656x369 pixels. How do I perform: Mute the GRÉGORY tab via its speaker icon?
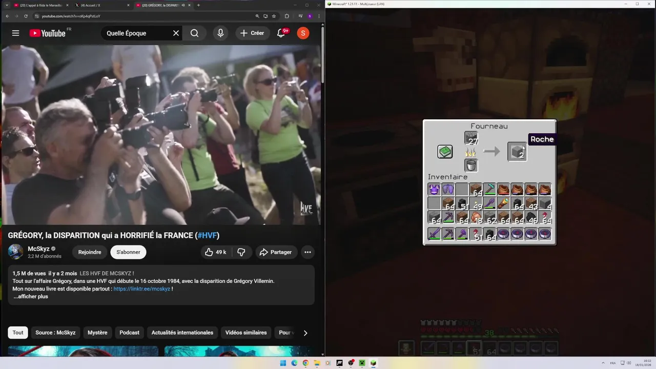coord(183,5)
